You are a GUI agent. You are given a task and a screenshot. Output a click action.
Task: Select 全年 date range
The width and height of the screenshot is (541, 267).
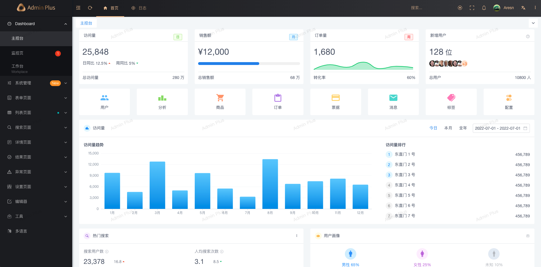[x=463, y=128]
